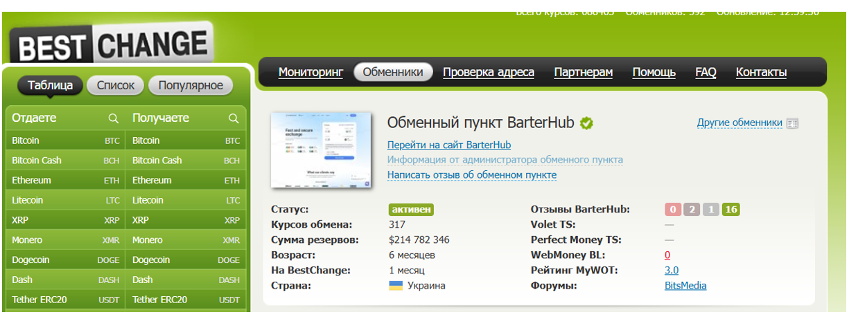849x317 pixels.
Task: Click the red reviews badge showing 0
Action: click(x=672, y=210)
